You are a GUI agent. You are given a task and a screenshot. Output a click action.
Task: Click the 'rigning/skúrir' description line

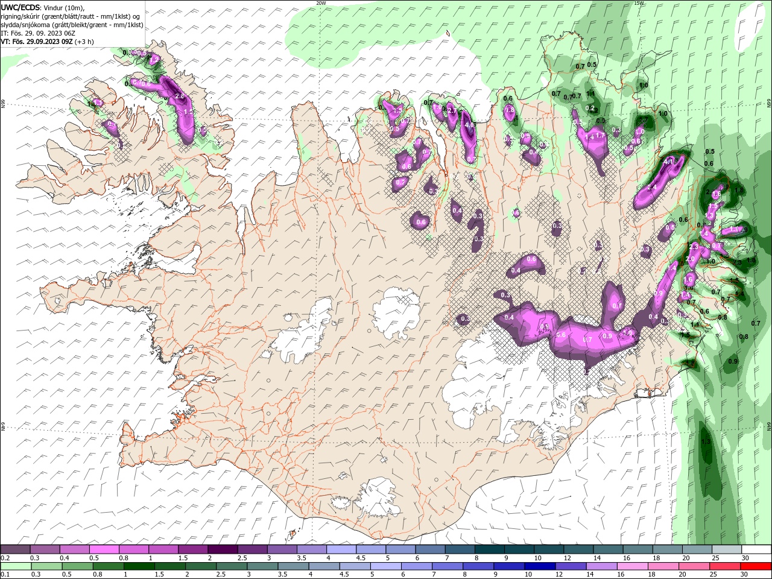tap(70, 16)
